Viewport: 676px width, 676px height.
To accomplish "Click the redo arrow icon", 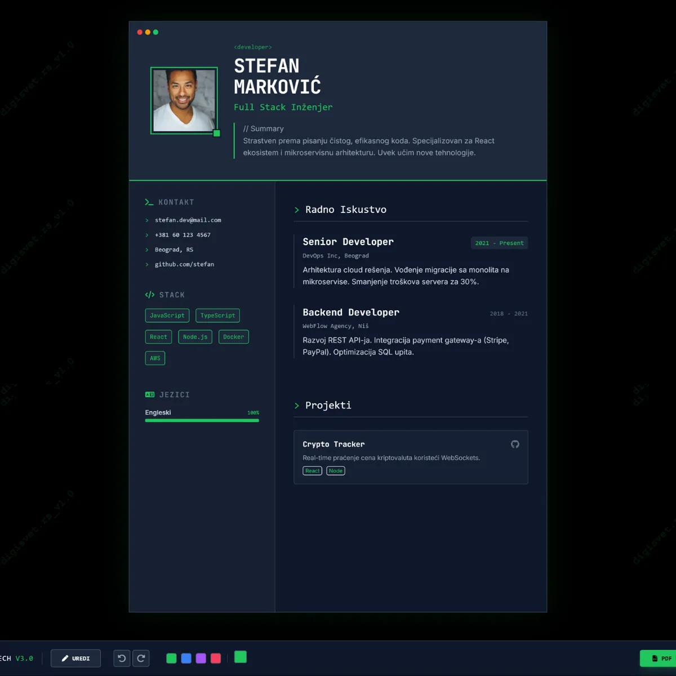I will click(140, 658).
